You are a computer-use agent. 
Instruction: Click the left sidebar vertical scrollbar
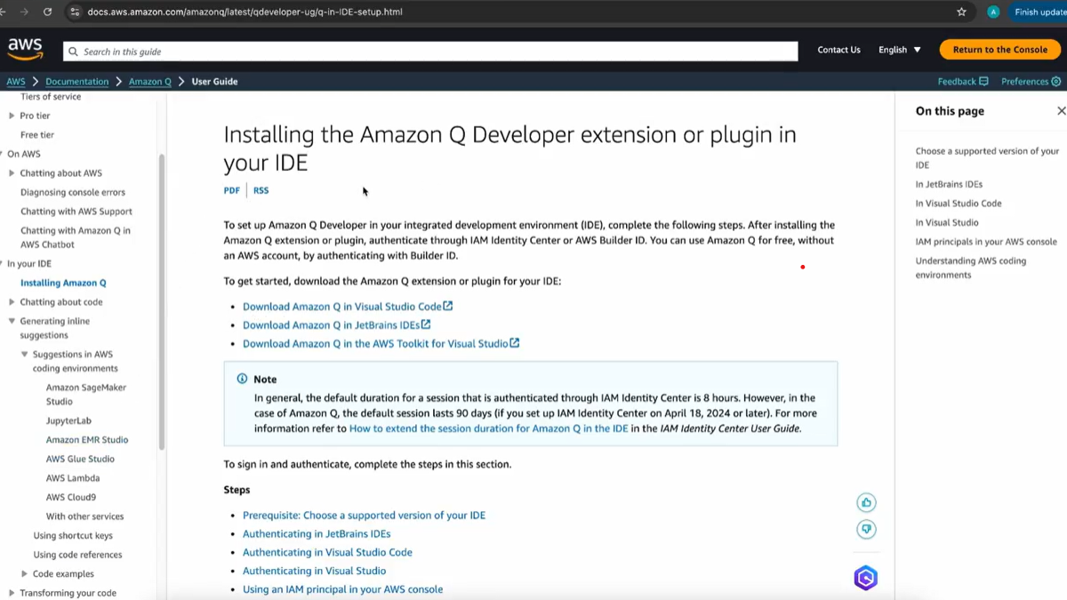point(162,302)
